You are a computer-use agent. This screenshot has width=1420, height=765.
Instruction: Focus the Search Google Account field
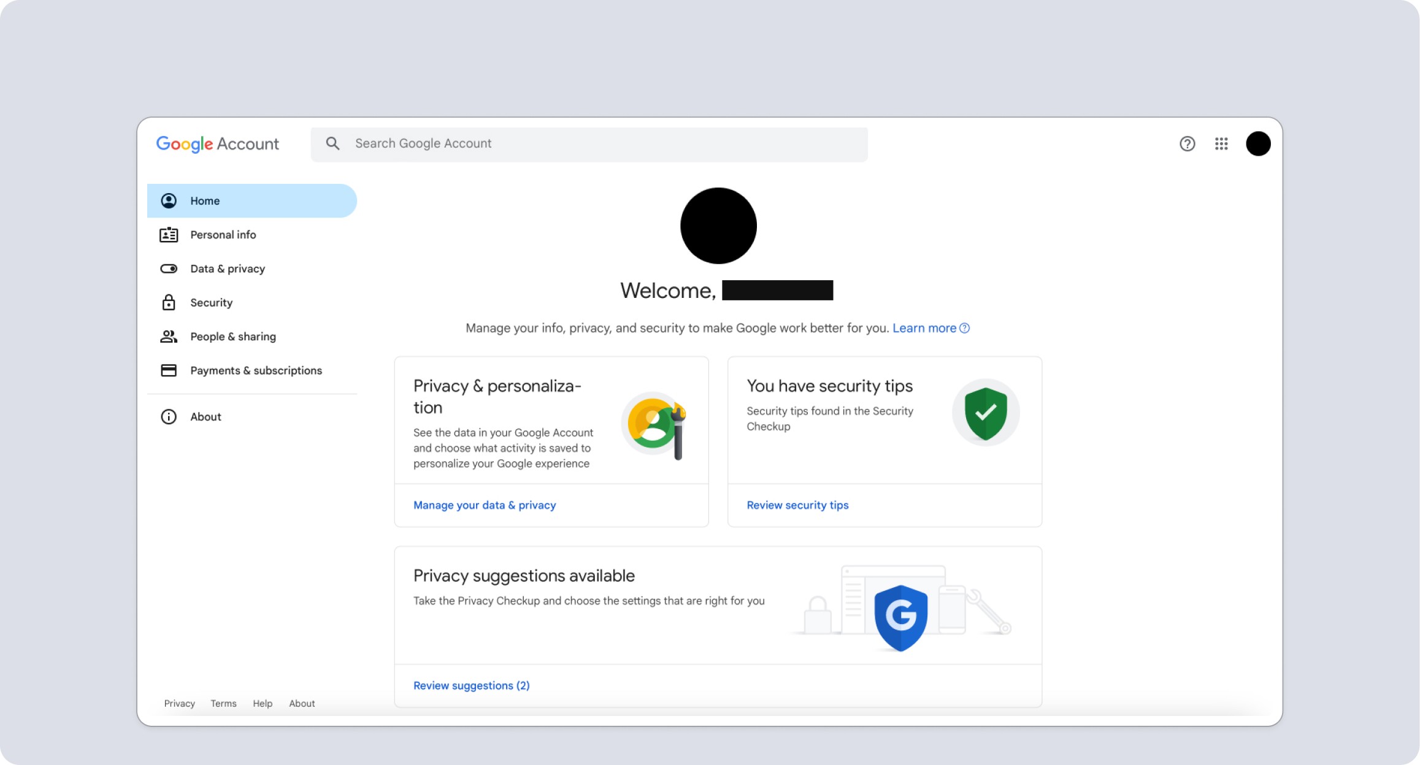[589, 143]
